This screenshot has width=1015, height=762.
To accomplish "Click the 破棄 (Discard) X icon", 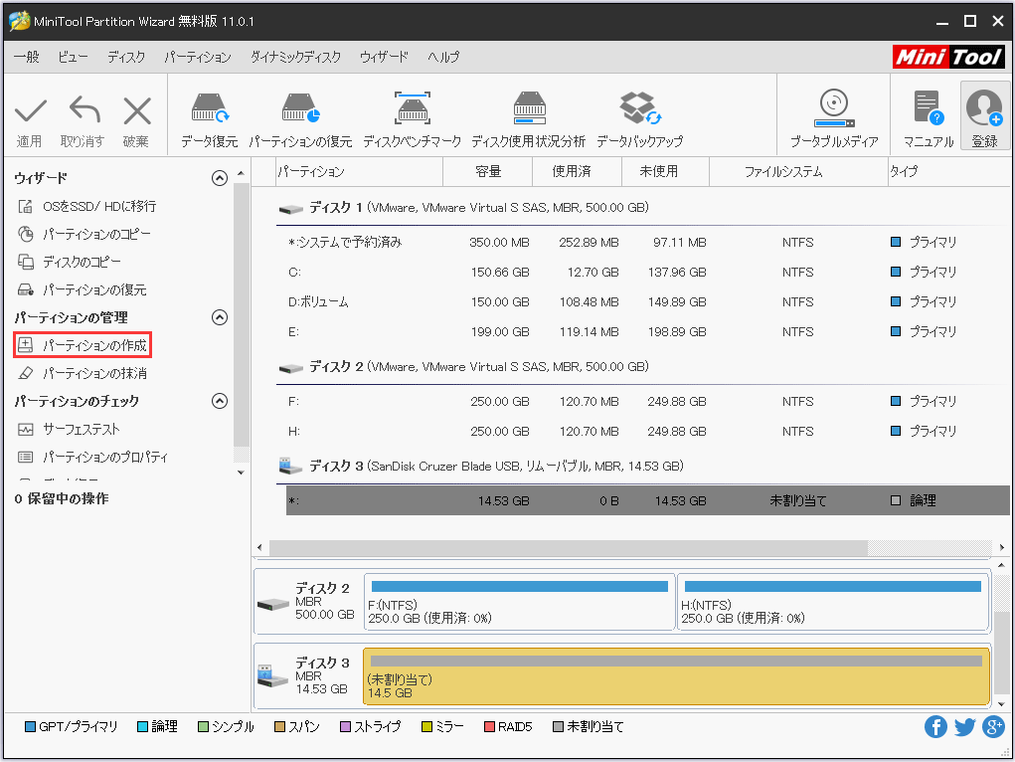I will pos(137,111).
